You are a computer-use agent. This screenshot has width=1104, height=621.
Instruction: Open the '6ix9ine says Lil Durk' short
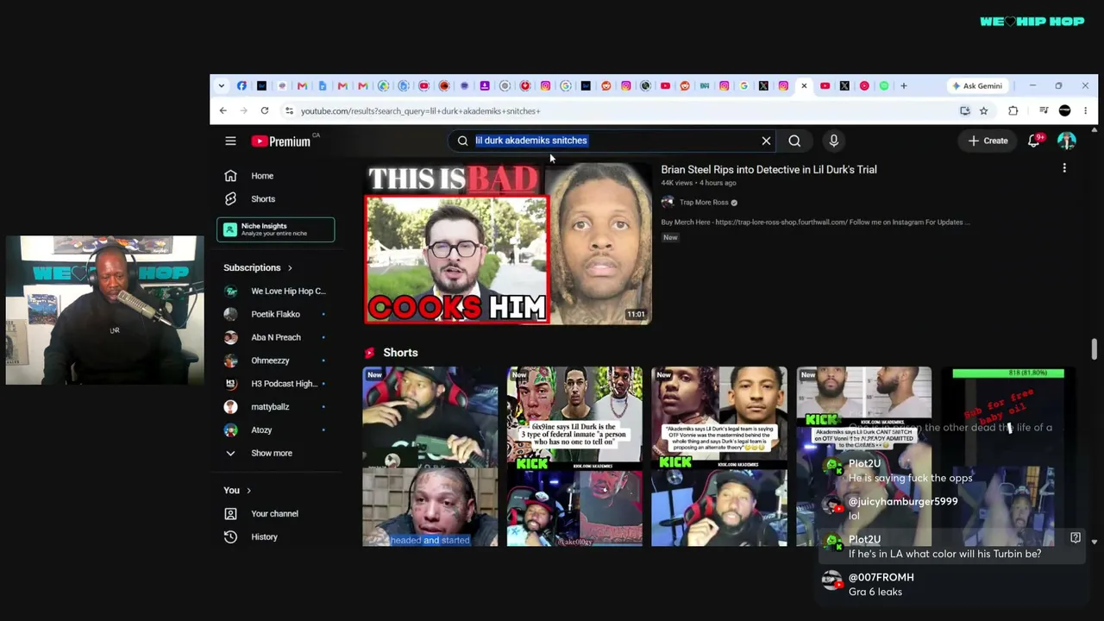[574, 456]
